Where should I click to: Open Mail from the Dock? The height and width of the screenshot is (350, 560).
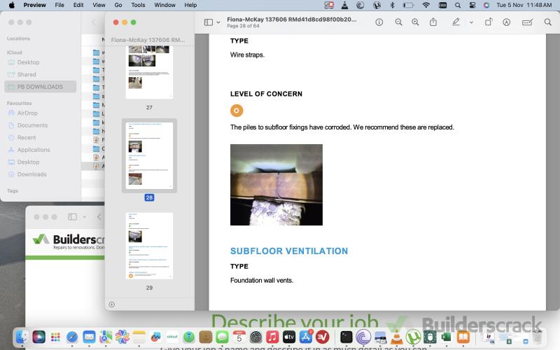click(89, 337)
